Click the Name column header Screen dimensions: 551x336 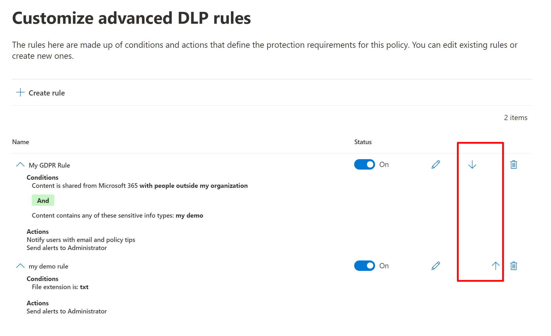click(21, 142)
